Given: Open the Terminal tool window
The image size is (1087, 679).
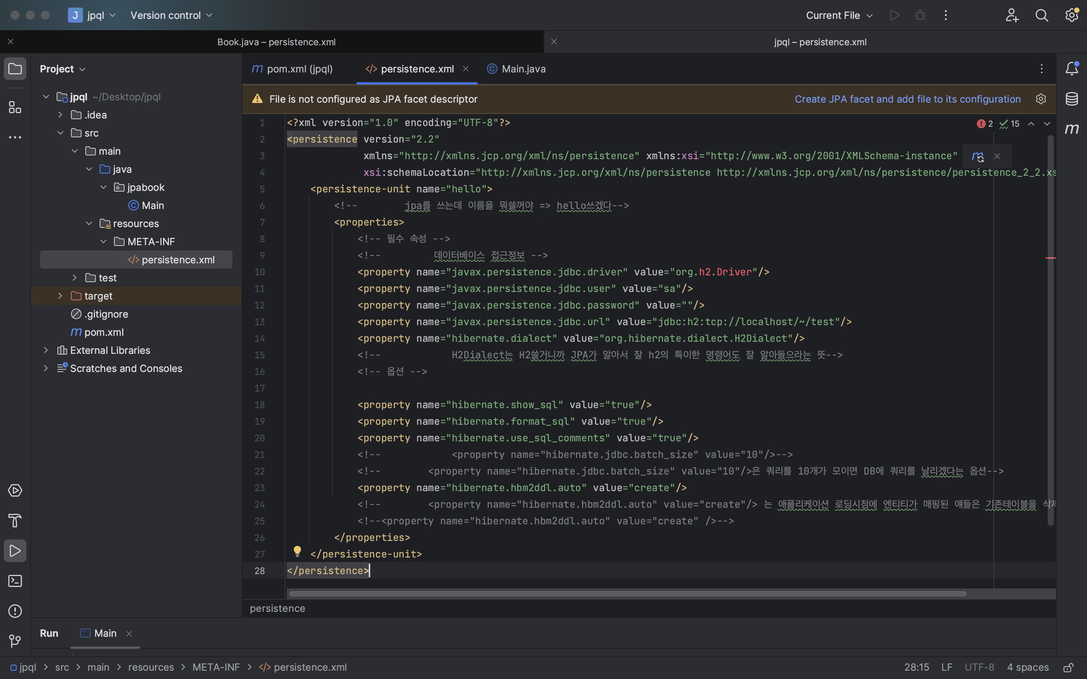Looking at the screenshot, I should coord(15,581).
